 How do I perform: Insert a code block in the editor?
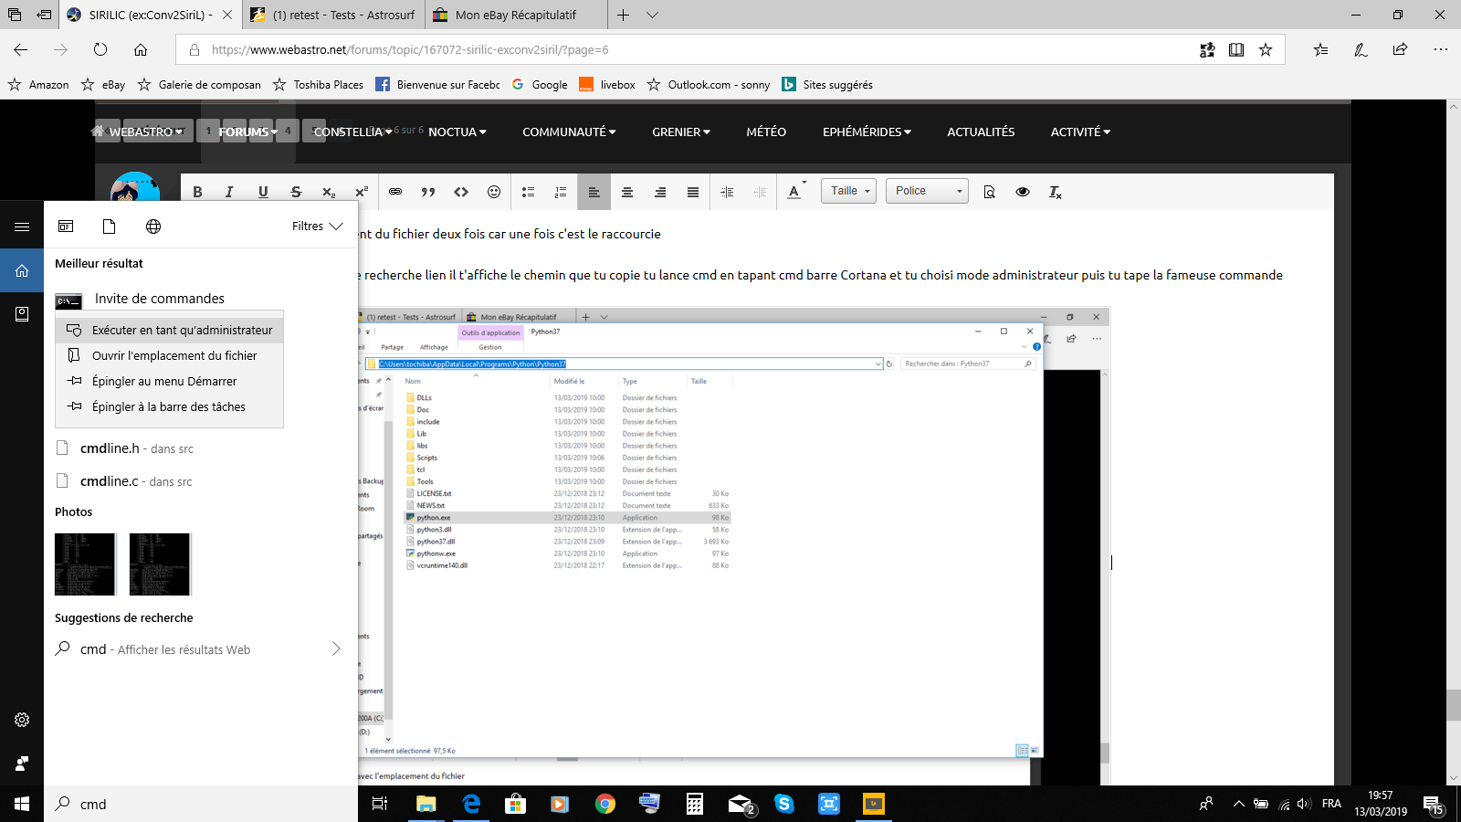[x=461, y=192]
